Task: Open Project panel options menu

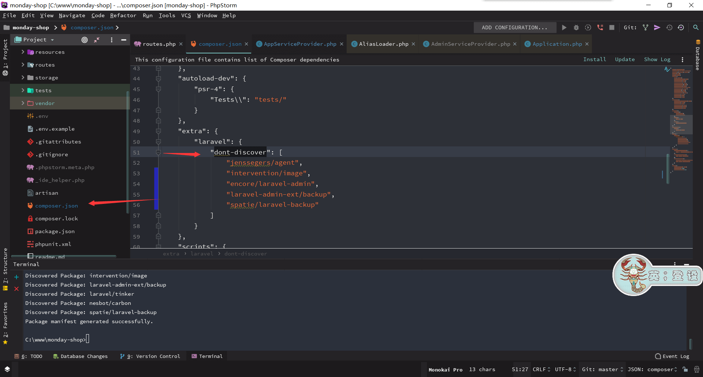Action: [x=112, y=40]
